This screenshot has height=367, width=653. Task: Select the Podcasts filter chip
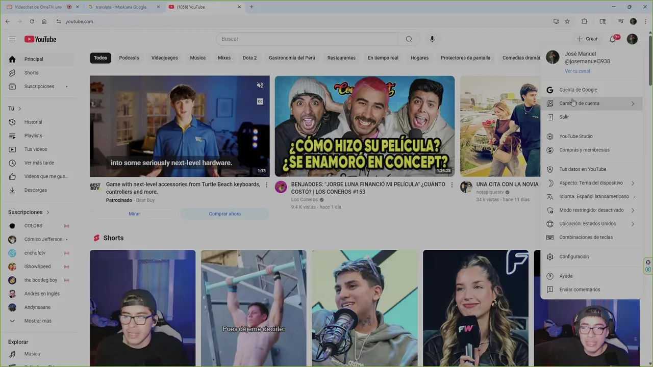[x=129, y=58]
